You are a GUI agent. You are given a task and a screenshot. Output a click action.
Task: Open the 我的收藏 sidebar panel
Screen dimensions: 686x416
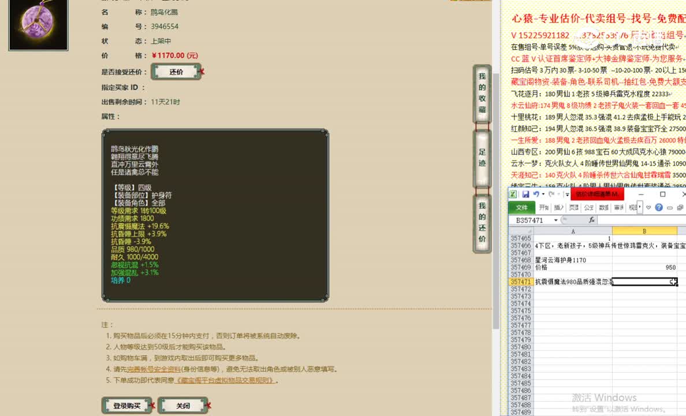[x=482, y=96]
